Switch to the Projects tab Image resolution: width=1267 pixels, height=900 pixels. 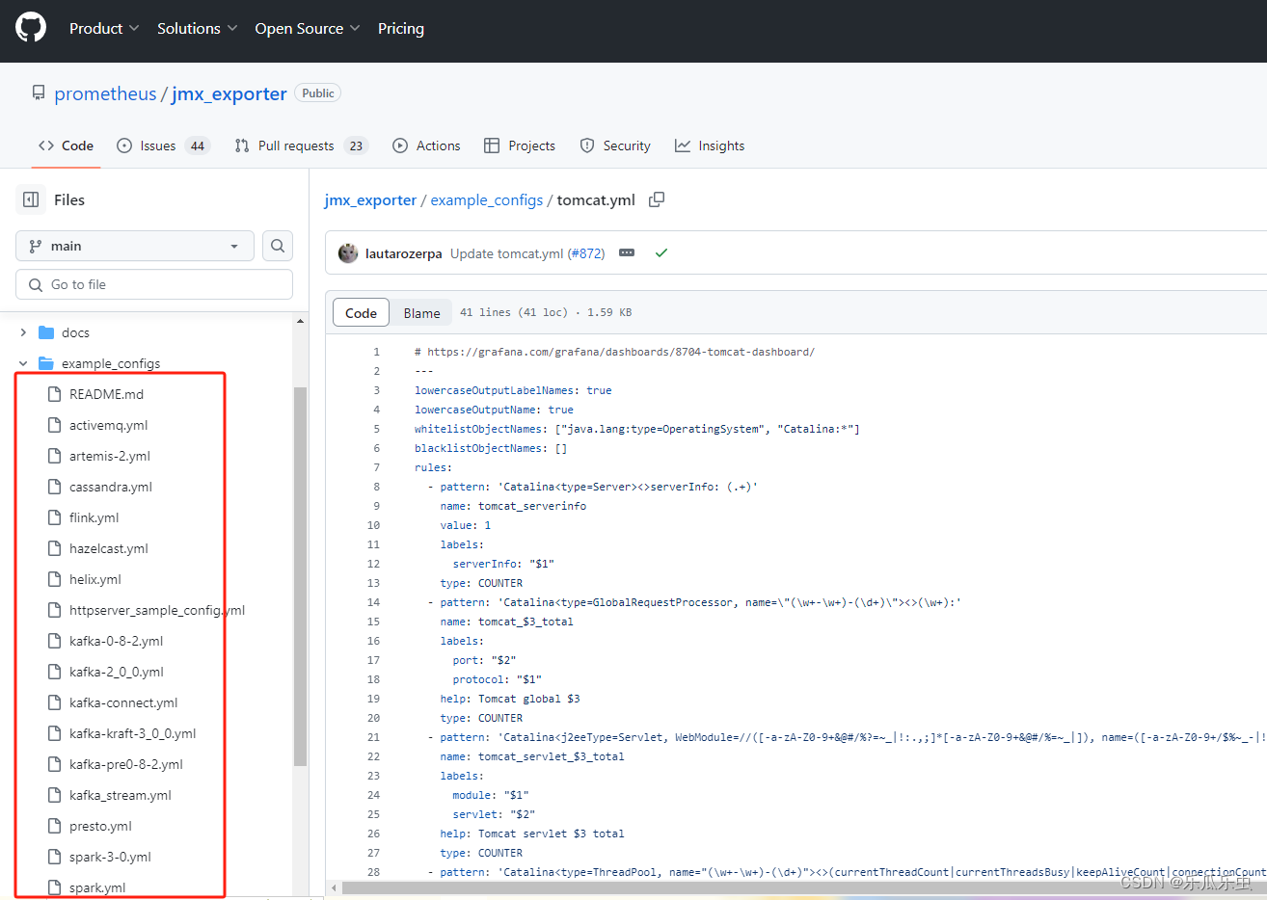tap(520, 146)
